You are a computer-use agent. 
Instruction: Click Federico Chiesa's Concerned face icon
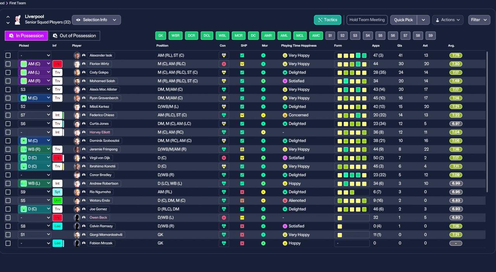[x=285, y=115]
